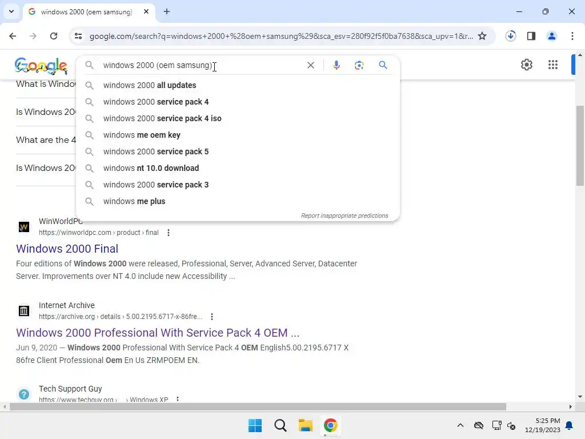Open more options for Internet Archive result
Image resolution: width=585 pixels, height=439 pixels.
212,317
